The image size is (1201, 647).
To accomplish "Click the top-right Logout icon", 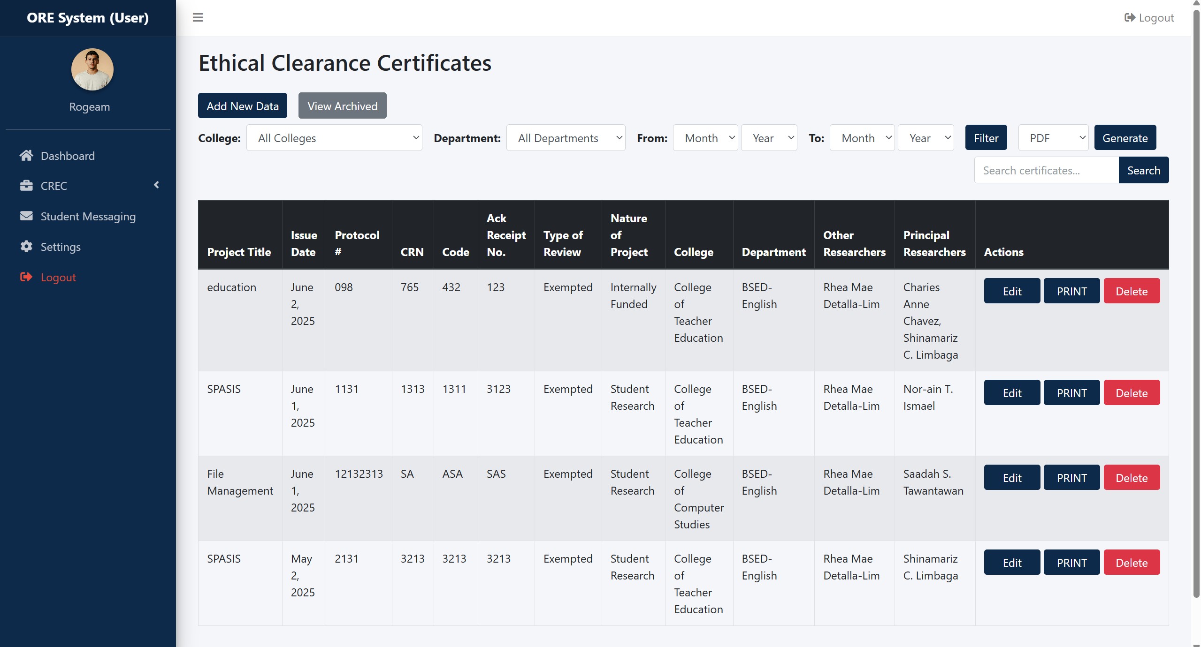I will pos(1130,18).
